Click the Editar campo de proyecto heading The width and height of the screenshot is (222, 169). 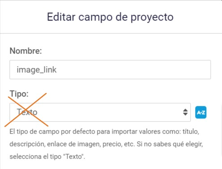tap(110, 17)
